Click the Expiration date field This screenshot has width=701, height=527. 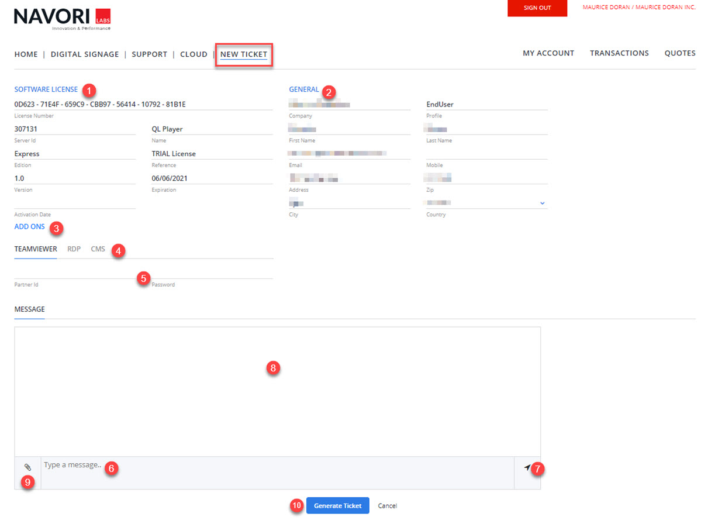point(212,178)
